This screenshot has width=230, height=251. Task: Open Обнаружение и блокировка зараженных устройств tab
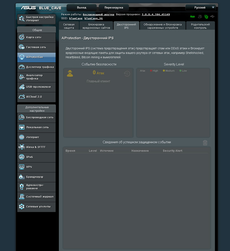163,26
